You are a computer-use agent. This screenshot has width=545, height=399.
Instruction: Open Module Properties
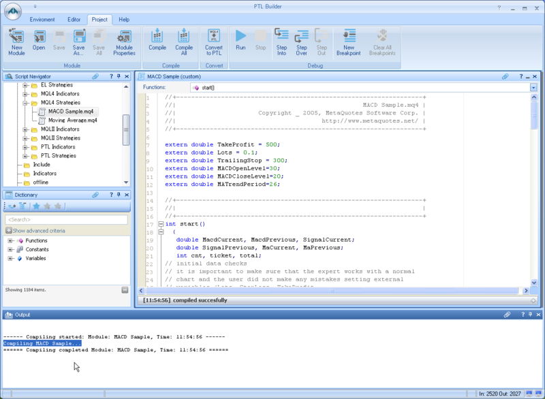pos(124,42)
